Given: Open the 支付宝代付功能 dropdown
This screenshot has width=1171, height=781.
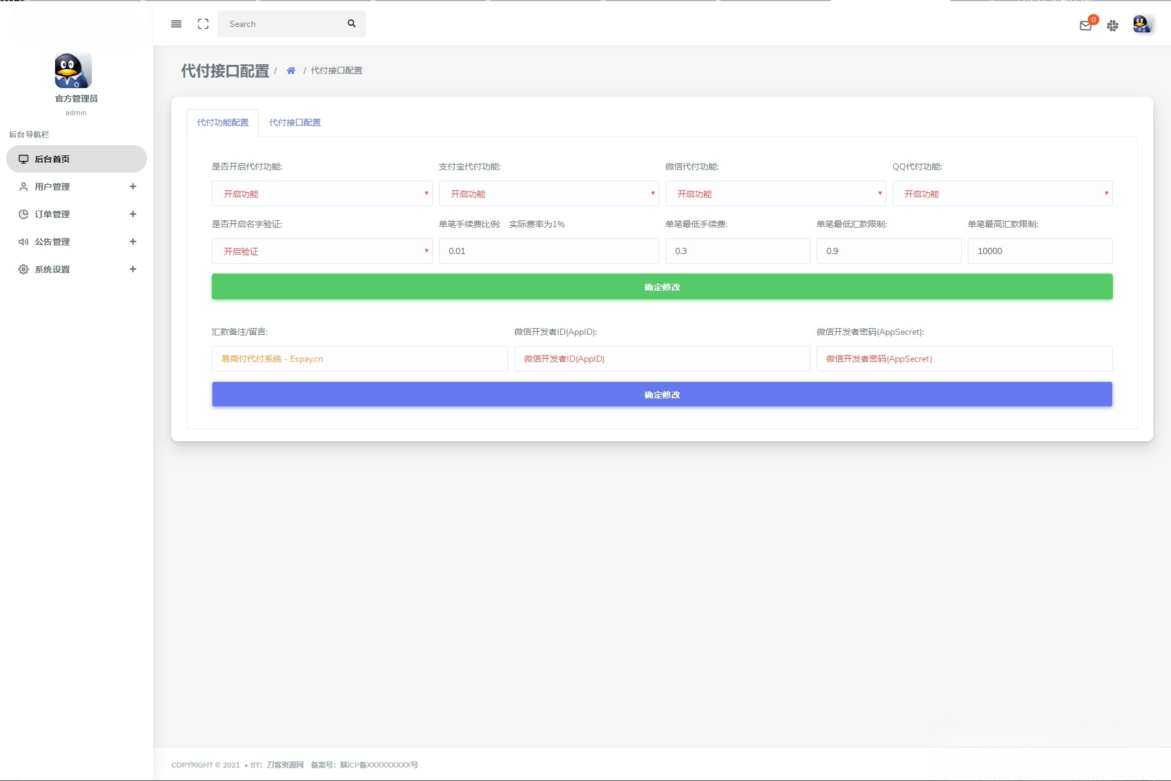Looking at the screenshot, I should [x=549, y=193].
